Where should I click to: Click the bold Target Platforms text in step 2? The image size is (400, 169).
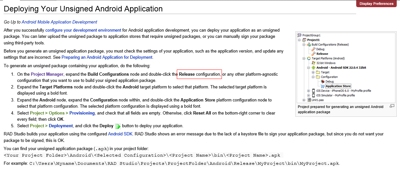(56, 87)
